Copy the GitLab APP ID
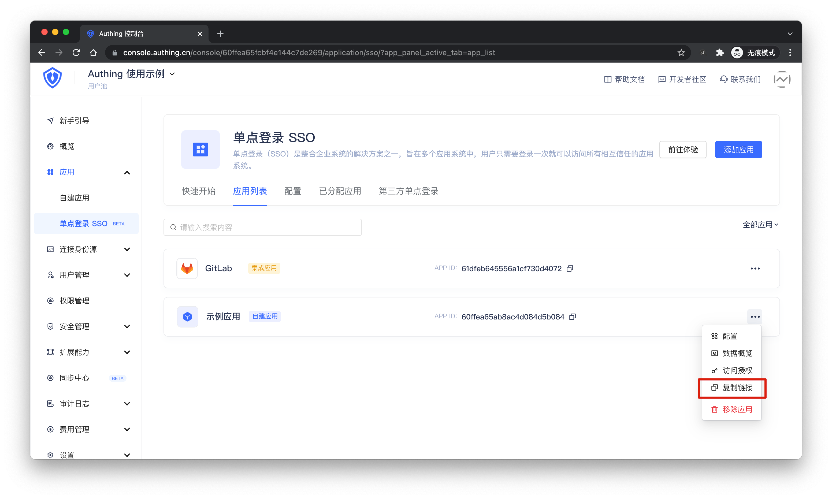This screenshot has width=832, height=499. [x=570, y=268]
